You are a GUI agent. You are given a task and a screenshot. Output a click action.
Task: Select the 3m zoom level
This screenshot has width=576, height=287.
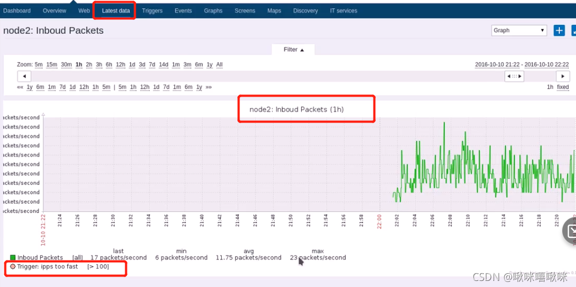pos(188,65)
